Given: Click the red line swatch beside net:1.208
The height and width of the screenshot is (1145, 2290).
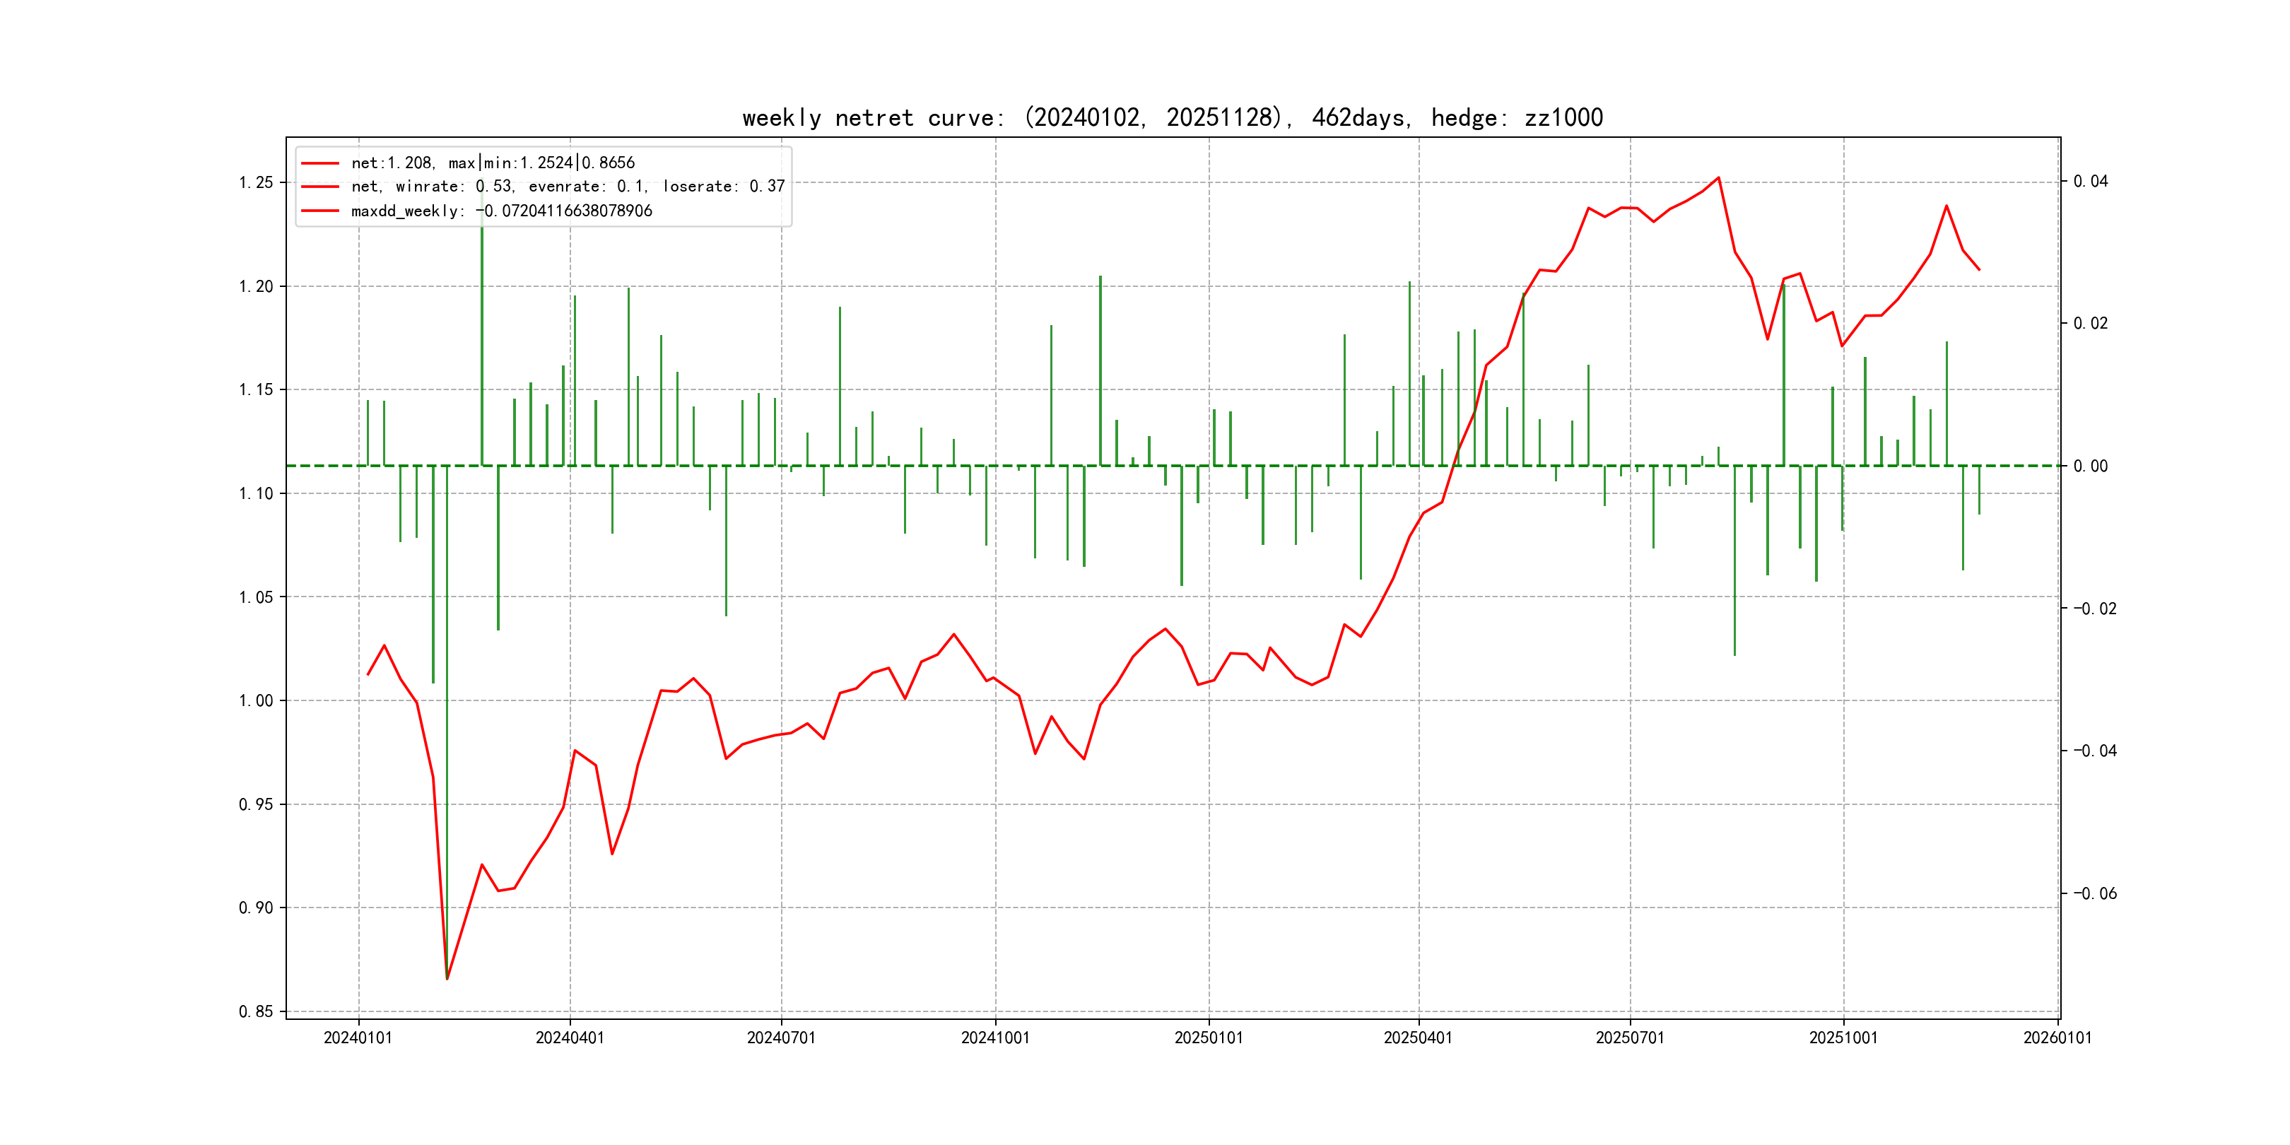Looking at the screenshot, I should click(320, 163).
